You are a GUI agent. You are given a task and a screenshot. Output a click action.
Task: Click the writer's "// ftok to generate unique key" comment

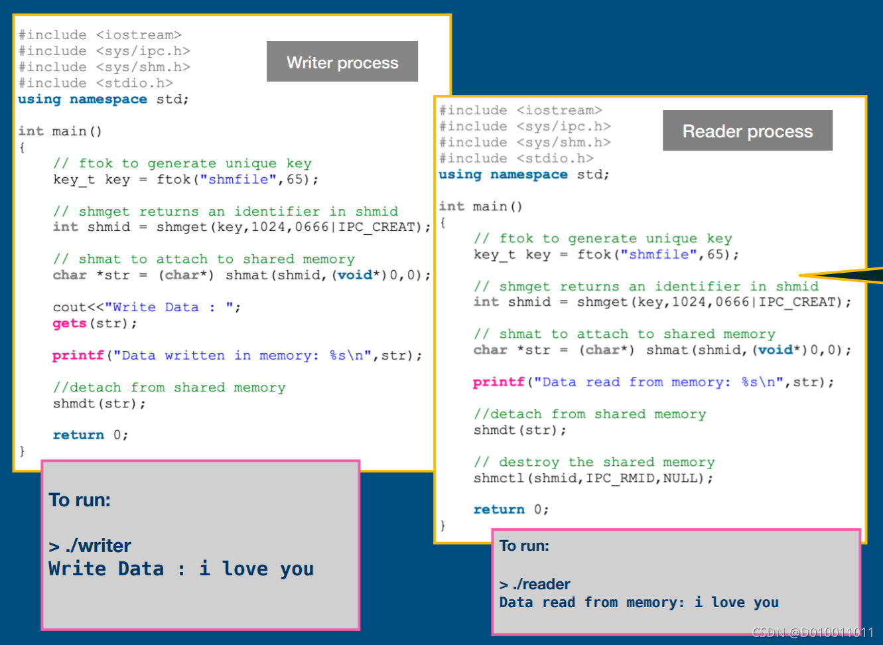[x=182, y=163]
